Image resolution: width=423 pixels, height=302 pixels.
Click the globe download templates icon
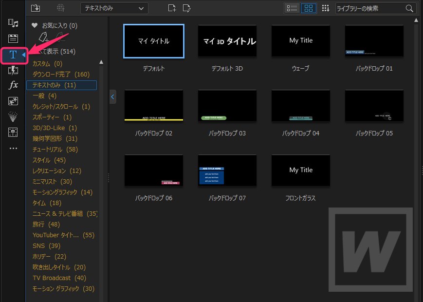(61, 8)
